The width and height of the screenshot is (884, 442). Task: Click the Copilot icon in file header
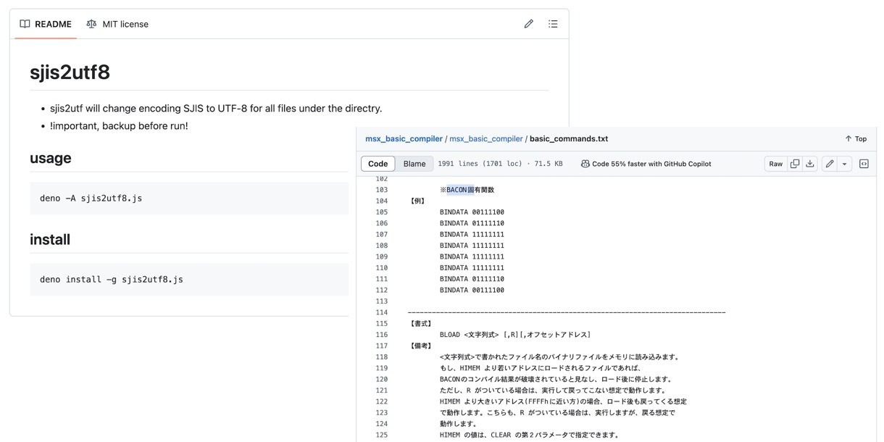tap(585, 164)
